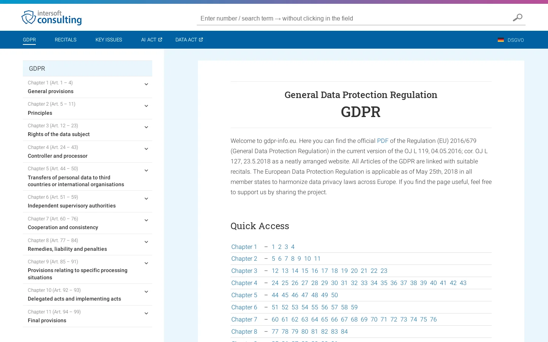Open the AI Act external link
548x342 pixels.
click(151, 40)
